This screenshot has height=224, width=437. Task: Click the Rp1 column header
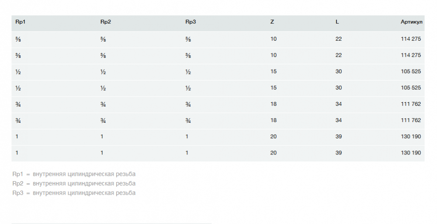(x=21, y=22)
